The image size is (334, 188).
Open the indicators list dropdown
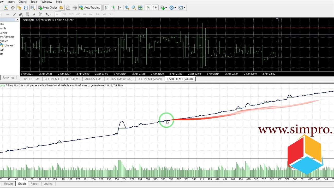[x=164, y=8]
